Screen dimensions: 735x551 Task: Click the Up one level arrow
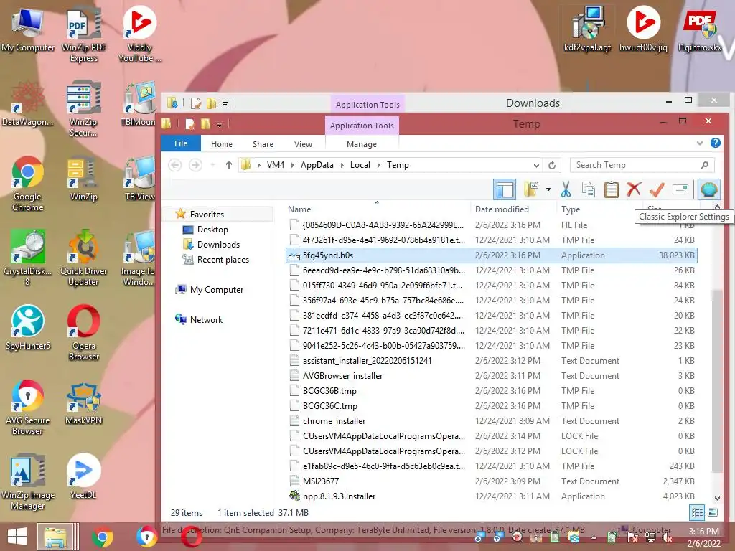click(229, 165)
